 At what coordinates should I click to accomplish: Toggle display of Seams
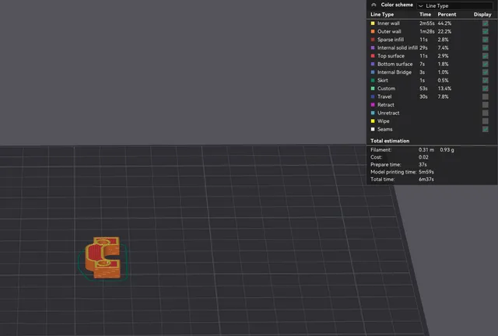click(x=485, y=129)
